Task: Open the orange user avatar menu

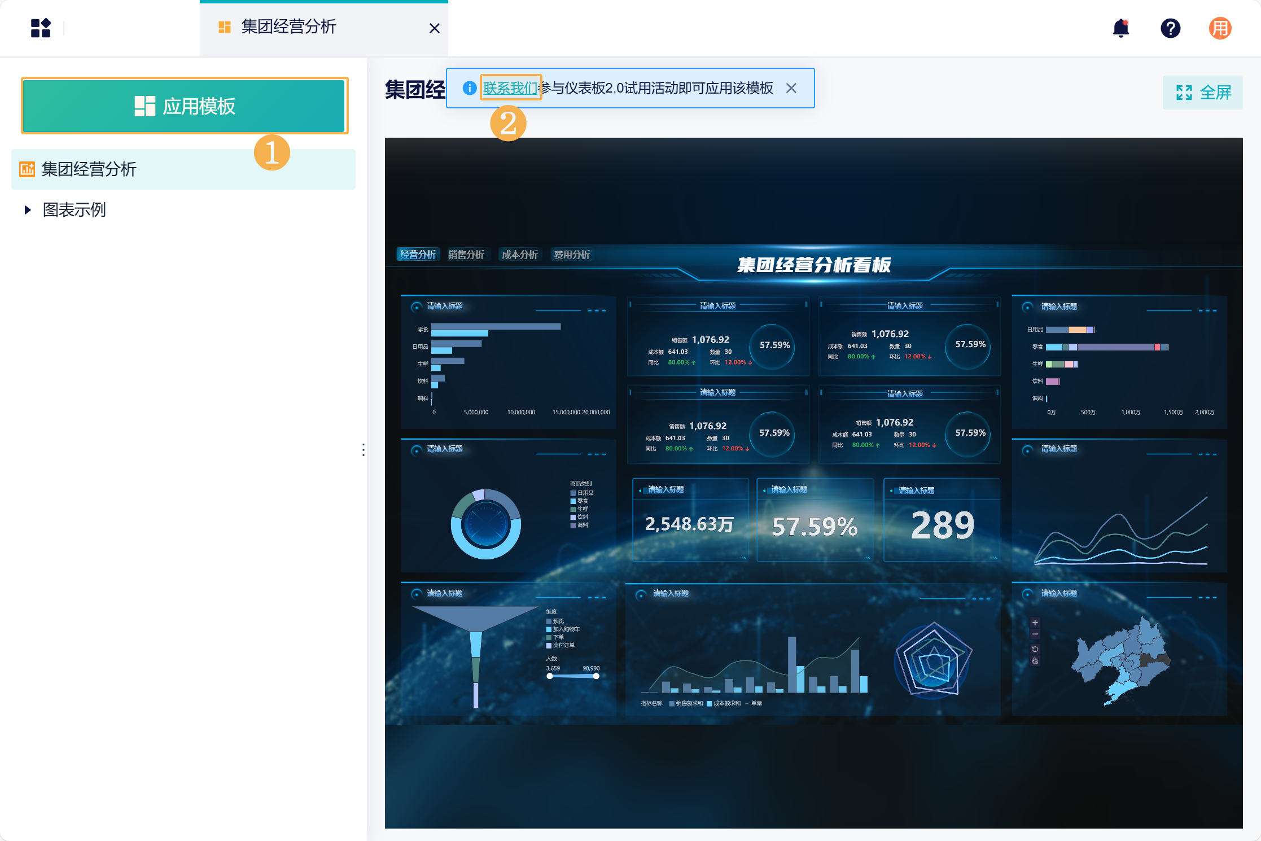Action: coord(1220,28)
